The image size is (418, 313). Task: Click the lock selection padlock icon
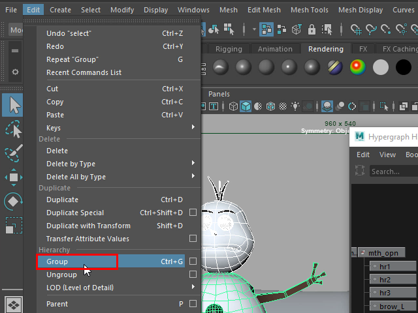(312, 29)
